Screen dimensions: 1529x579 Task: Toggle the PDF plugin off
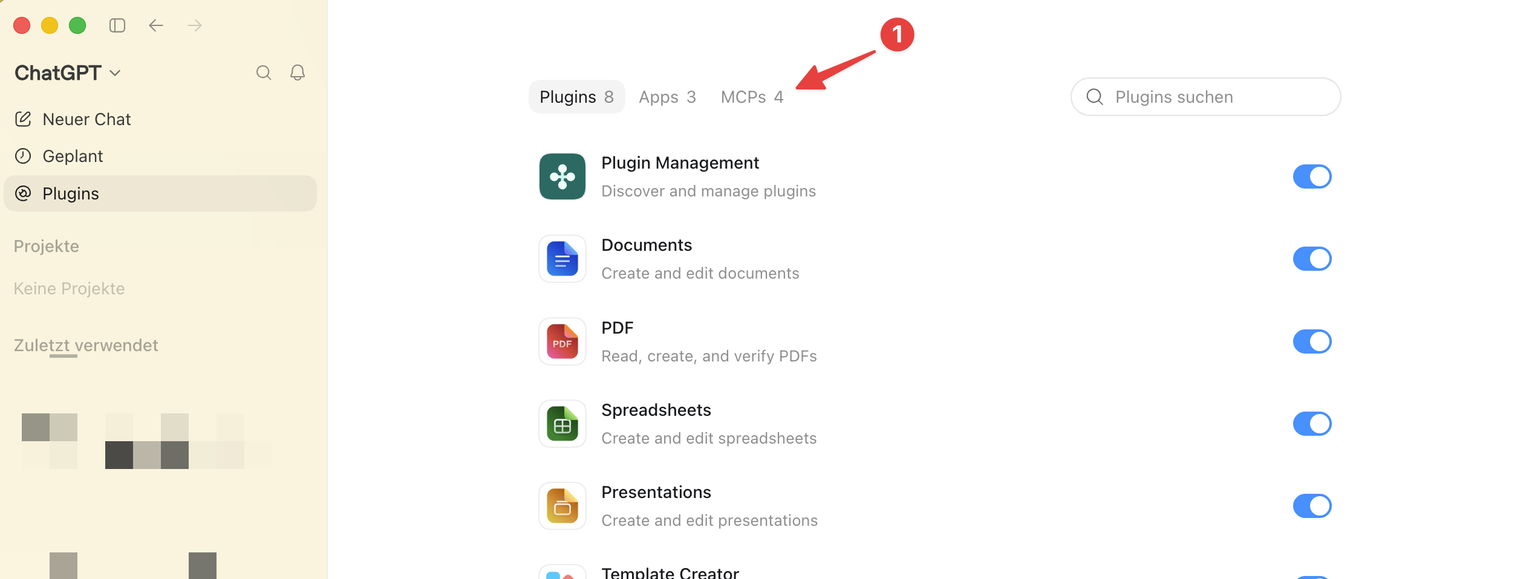point(1312,341)
